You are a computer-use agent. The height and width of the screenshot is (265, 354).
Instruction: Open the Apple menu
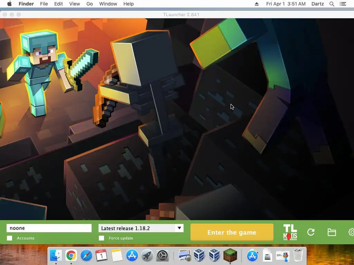pos(9,4)
